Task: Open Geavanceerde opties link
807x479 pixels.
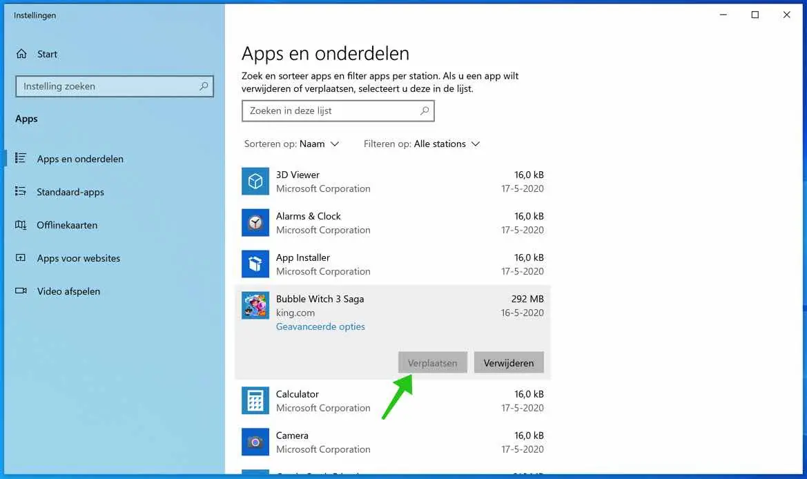Action: point(320,326)
